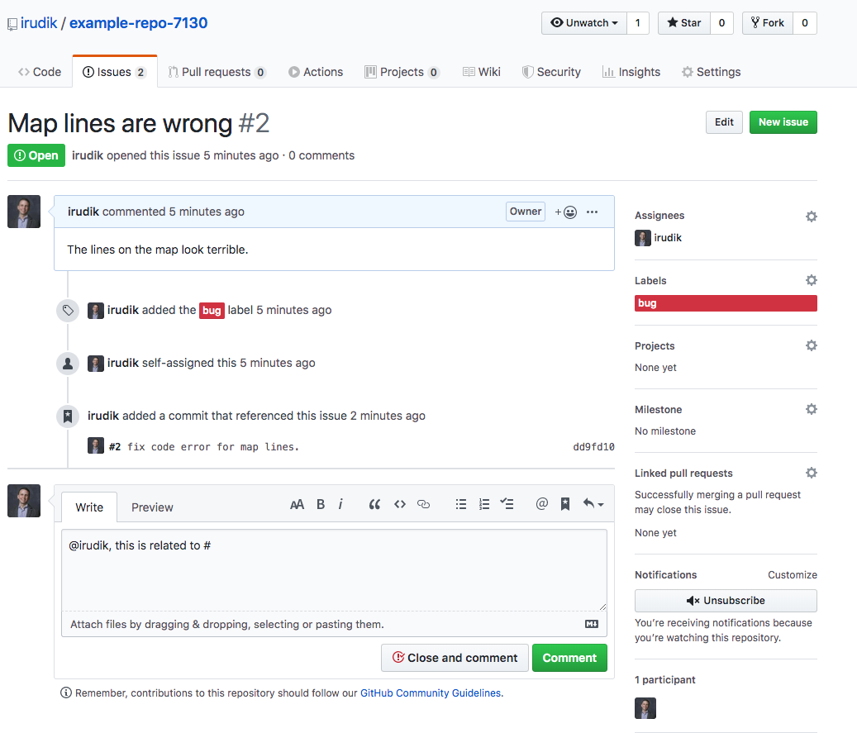Apply italic formatting in comment toolbar
The height and width of the screenshot is (733, 857).
click(x=340, y=504)
